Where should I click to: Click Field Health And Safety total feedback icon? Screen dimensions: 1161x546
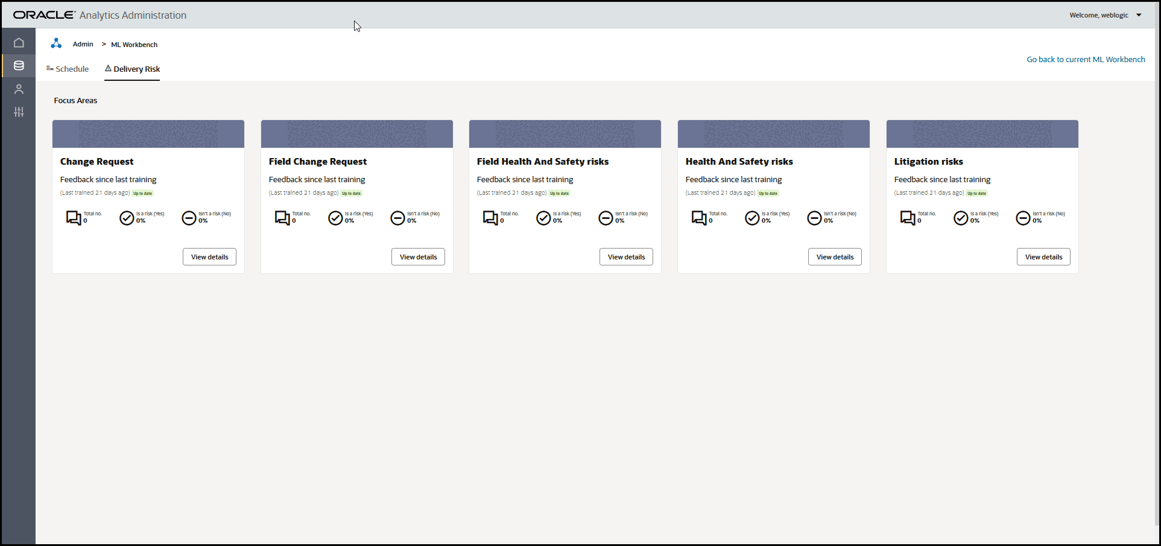(490, 218)
